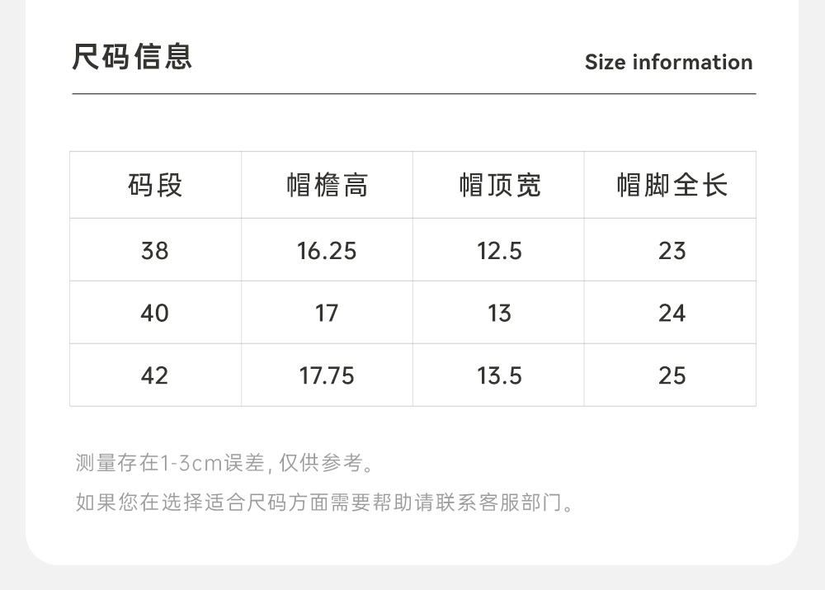Pick the 13.5 value cell
The image size is (825, 590).
(499, 375)
